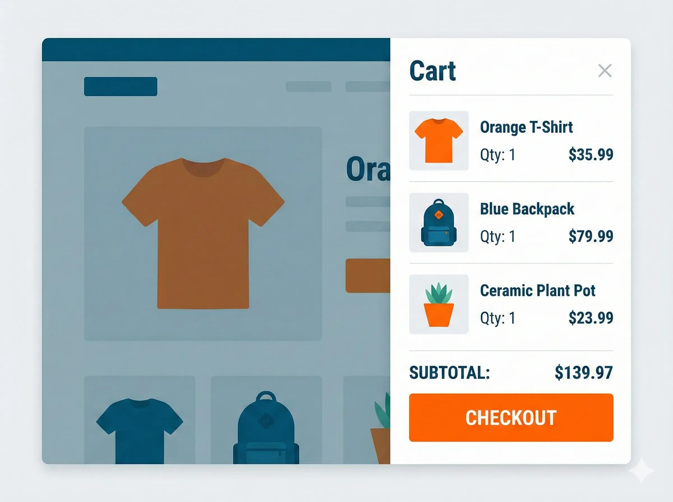Click the $139.97 subtotal amount

point(583,373)
